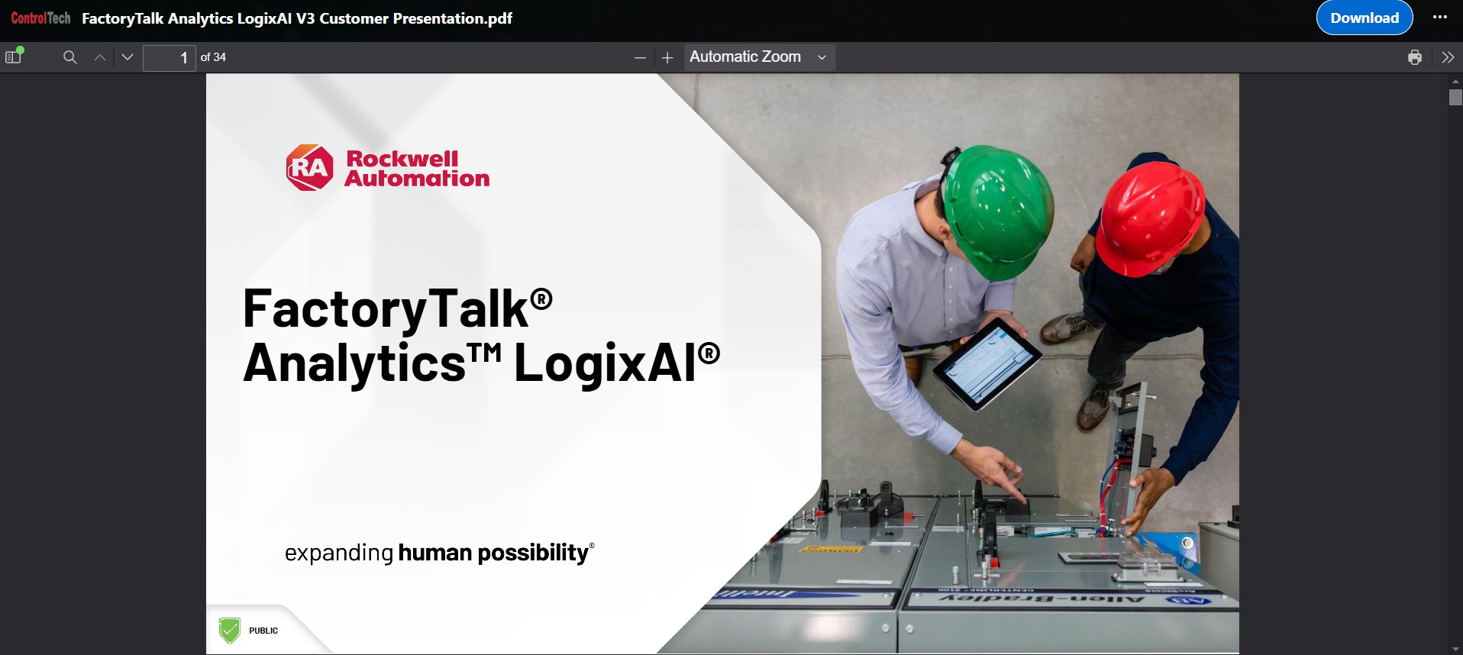
Task: Go to previous page arrow
Action: pyautogui.click(x=99, y=57)
